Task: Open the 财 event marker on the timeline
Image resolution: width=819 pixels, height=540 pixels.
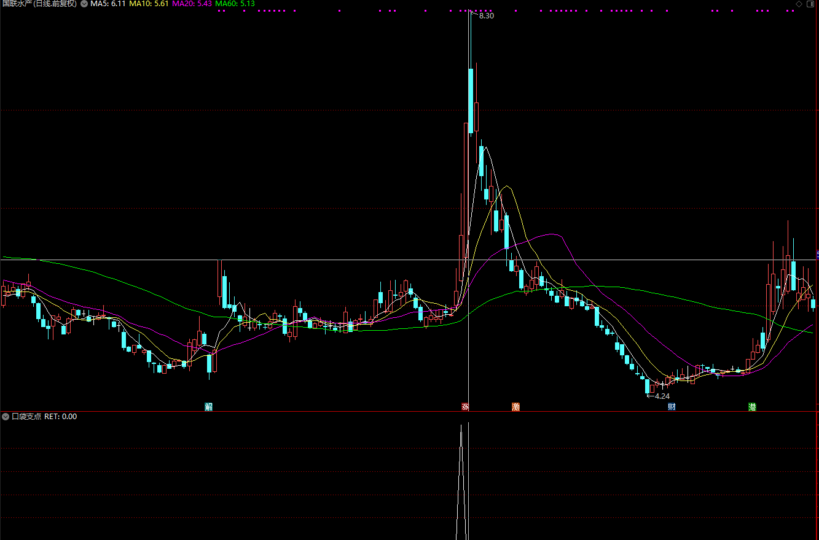Action: (672, 406)
